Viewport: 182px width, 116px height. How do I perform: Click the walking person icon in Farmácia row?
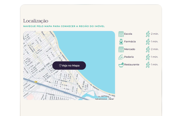pos(148,42)
